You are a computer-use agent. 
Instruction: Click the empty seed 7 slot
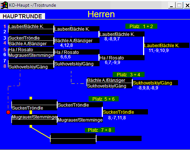31,61
